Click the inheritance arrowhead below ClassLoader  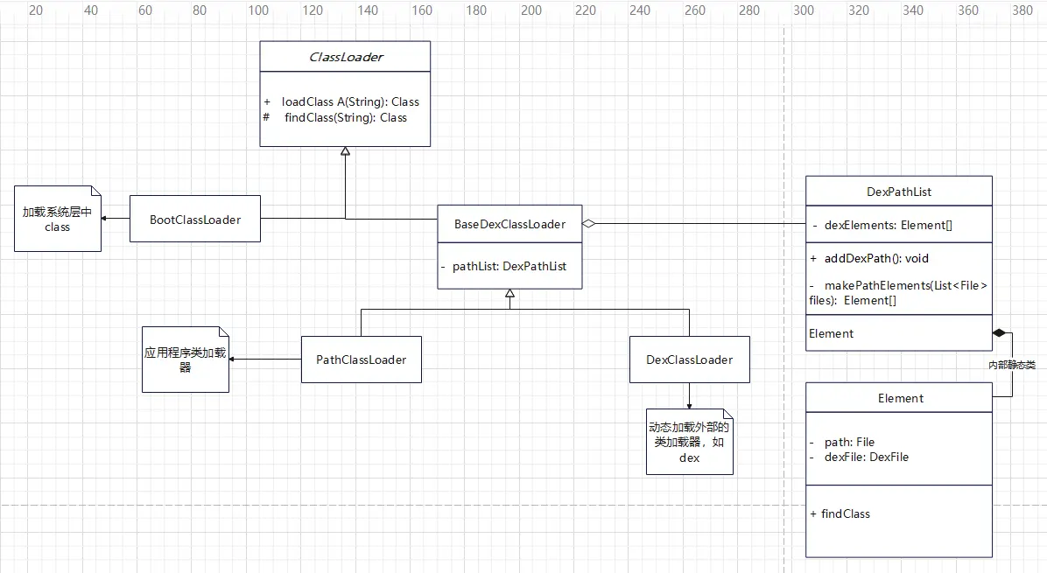pos(345,152)
